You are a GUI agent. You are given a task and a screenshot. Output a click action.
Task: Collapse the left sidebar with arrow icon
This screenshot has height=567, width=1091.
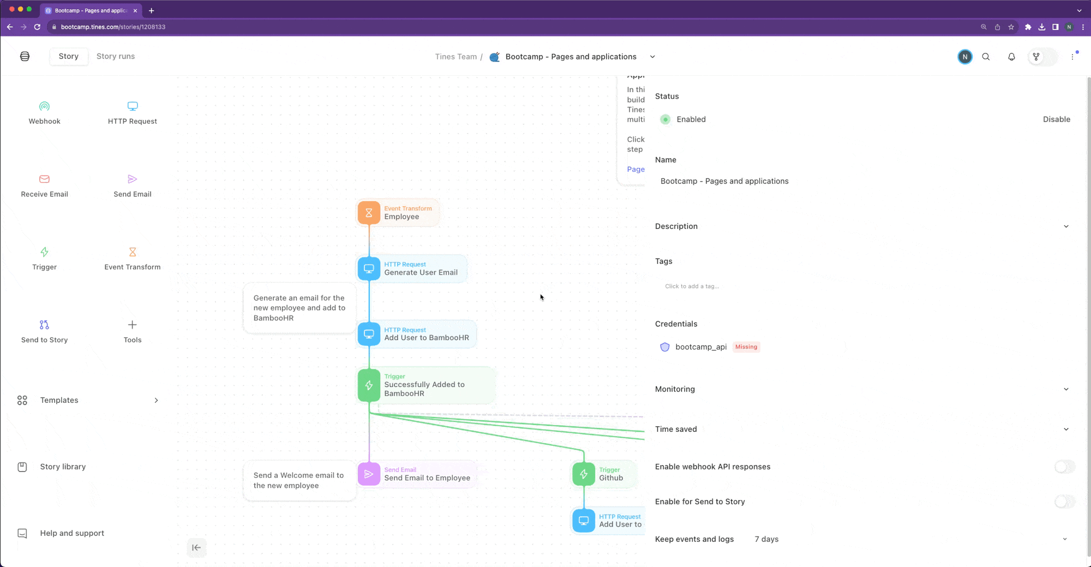click(196, 547)
